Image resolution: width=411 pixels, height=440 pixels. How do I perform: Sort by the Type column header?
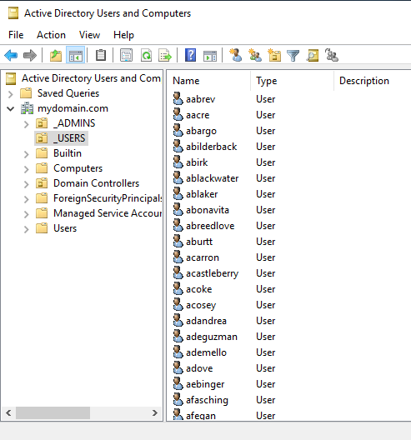(292, 81)
